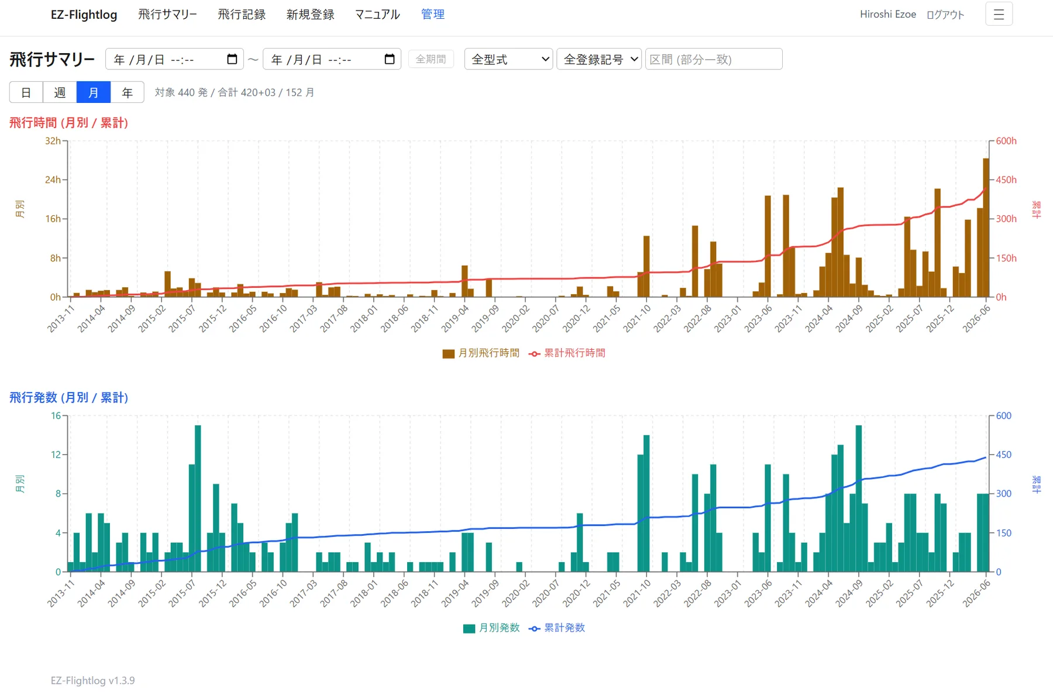Image resolution: width=1053 pixels, height=692 pixels.
Task: Click the 飛行サマリー page heading
Action: click(52, 60)
